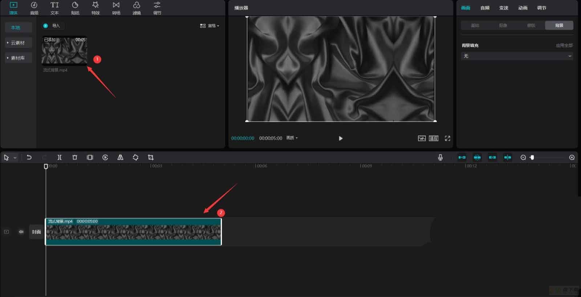Zoom in the timeline with plus icon
The image size is (581, 297).
pos(572,157)
